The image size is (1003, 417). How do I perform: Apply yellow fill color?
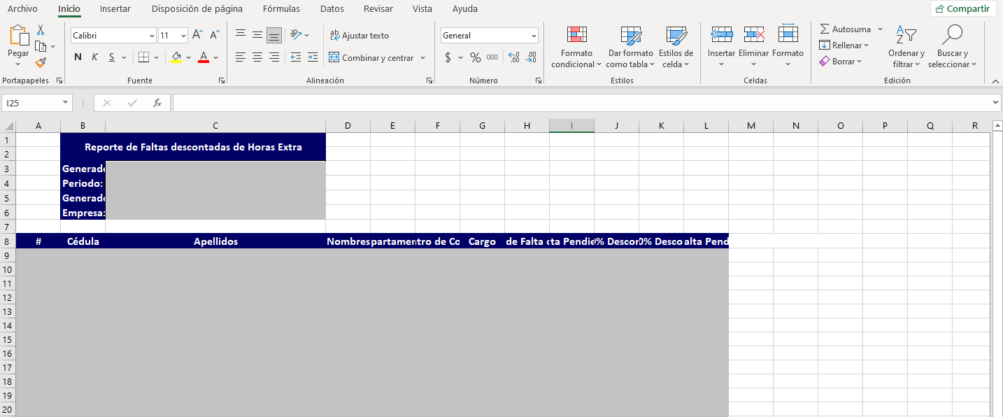[176, 57]
